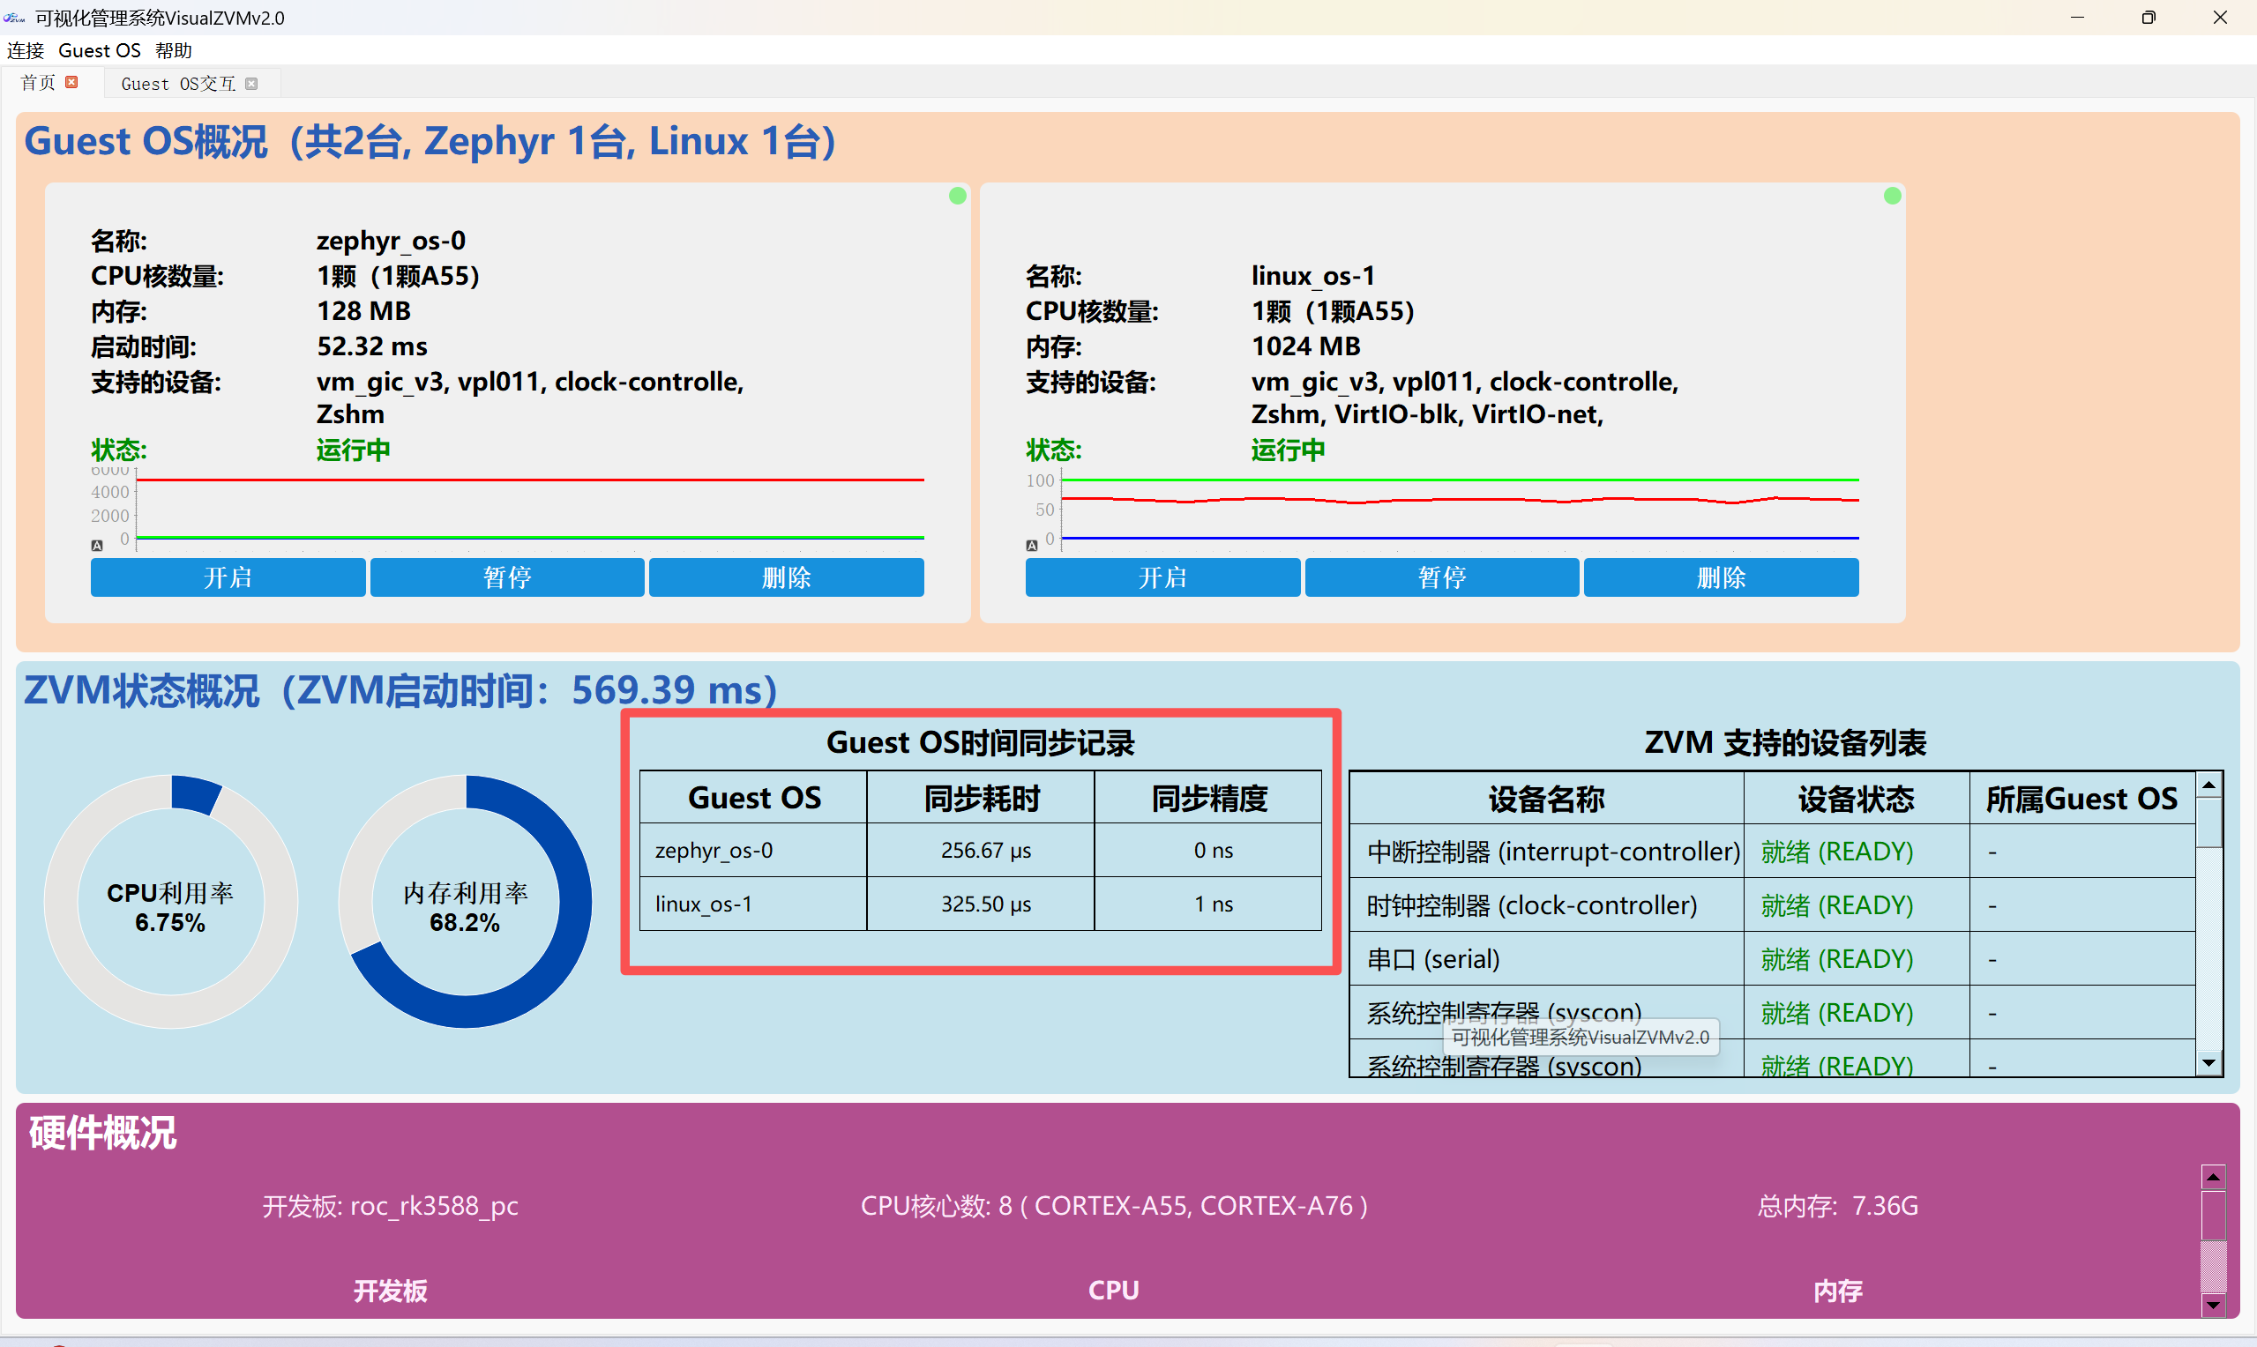Open the Guest OS menu
This screenshot has width=2257, height=1347.
pyautogui.click(x=99, y=51)
